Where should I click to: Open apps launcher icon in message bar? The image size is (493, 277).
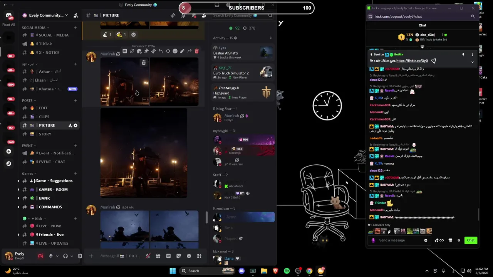199,256
